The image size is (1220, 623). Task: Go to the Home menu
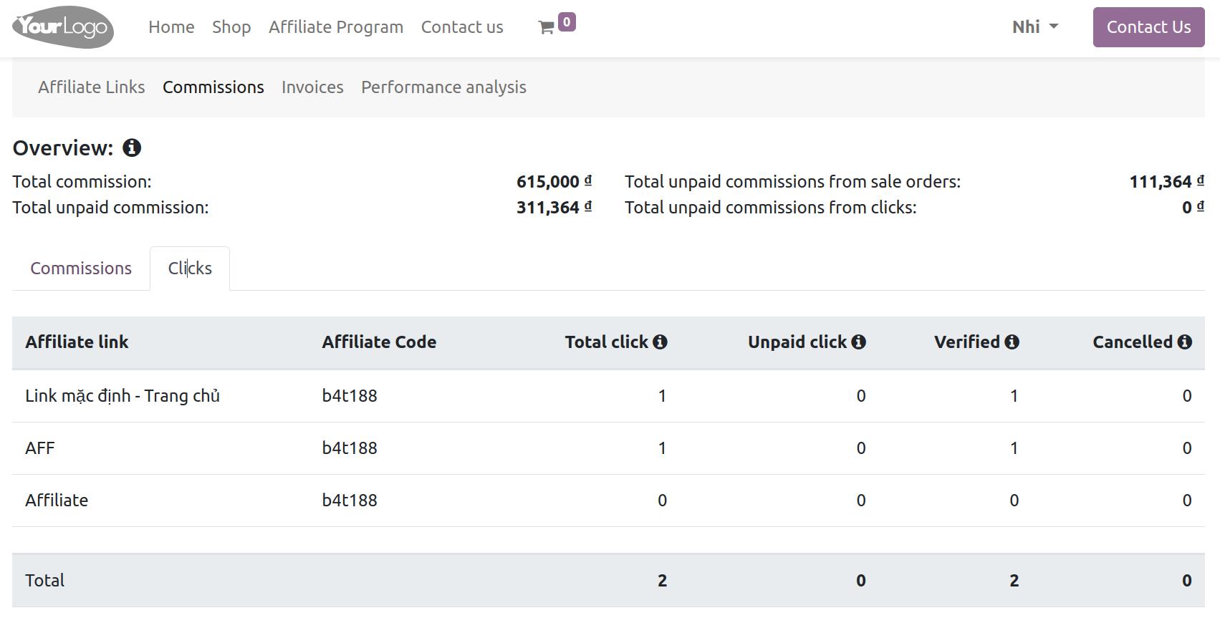click(x=171, y=27)
